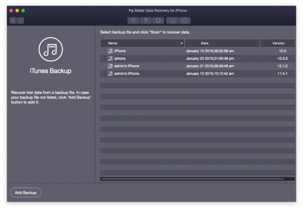Click music icon of admin's iPhone 12.1.2 row
Screen dimensions: 303x210
pyautogui.click(x=110, y=66)
